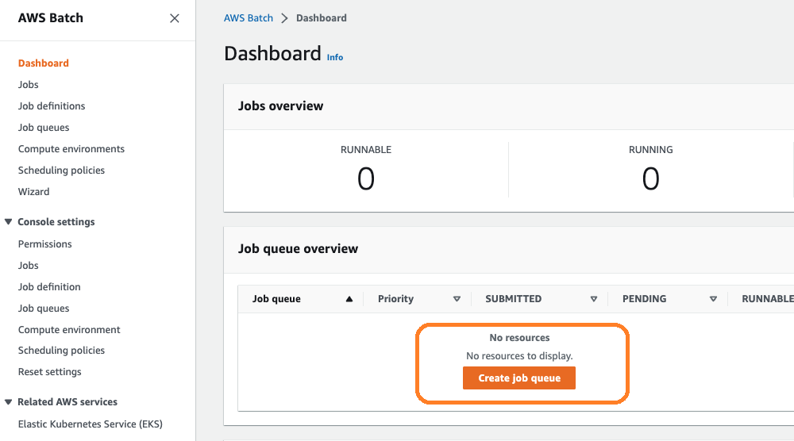Collapse the Related AWS services section
The image size is (794, 441).
pos(8,401)
